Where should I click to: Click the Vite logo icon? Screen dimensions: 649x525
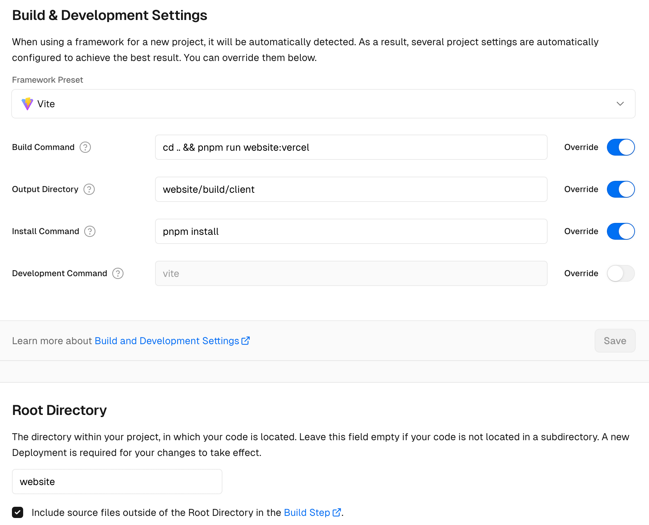point(27,104)
